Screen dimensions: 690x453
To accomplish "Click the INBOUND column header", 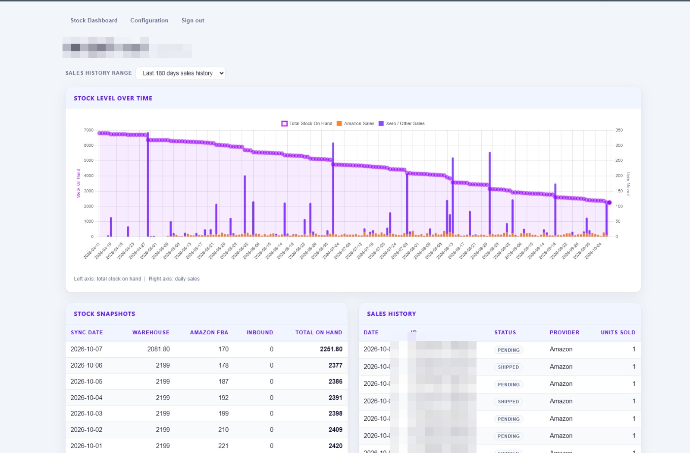I will coord(260,333).
